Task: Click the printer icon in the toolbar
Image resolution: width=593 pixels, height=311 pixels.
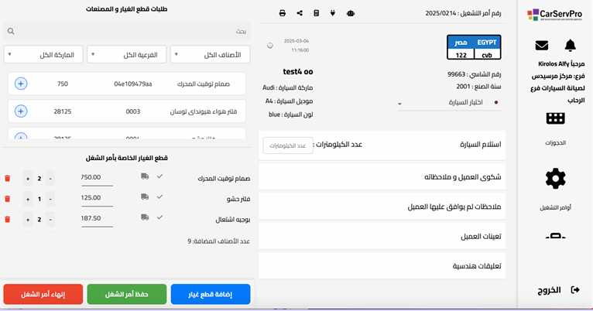Action: (282, 13)
